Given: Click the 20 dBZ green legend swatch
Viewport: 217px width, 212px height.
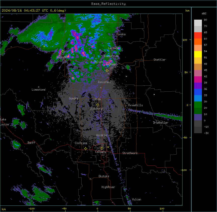Looking at the screenshot, I should click(198, 111).
